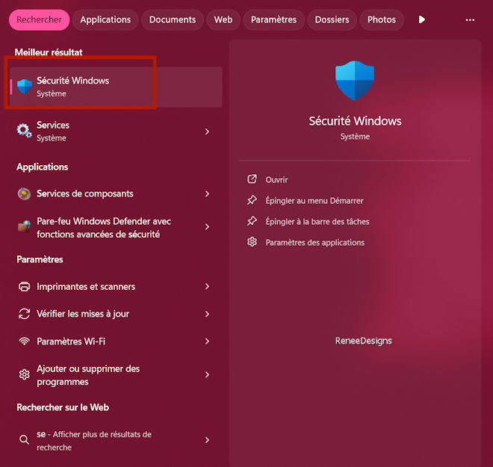
Task: Click the large Sécurité Windows shield in preview
Action: pos(355,81)
